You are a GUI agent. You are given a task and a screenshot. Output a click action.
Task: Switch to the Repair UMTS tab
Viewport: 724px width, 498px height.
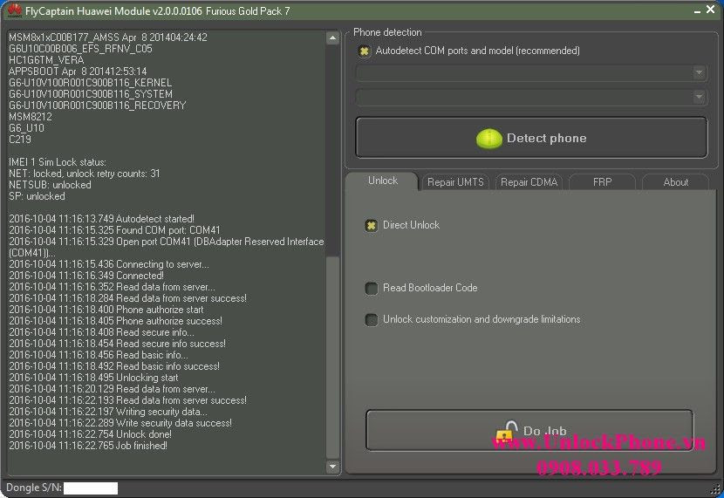point(455,182)
